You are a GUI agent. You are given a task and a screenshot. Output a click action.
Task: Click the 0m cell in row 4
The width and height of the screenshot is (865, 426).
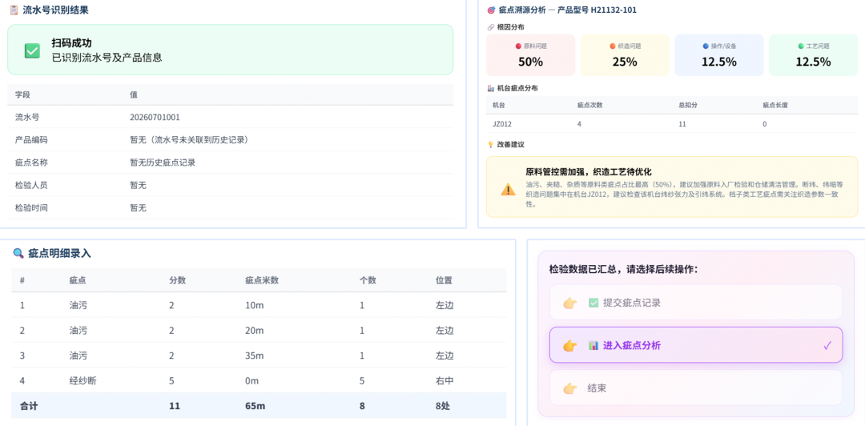point(252,380)
